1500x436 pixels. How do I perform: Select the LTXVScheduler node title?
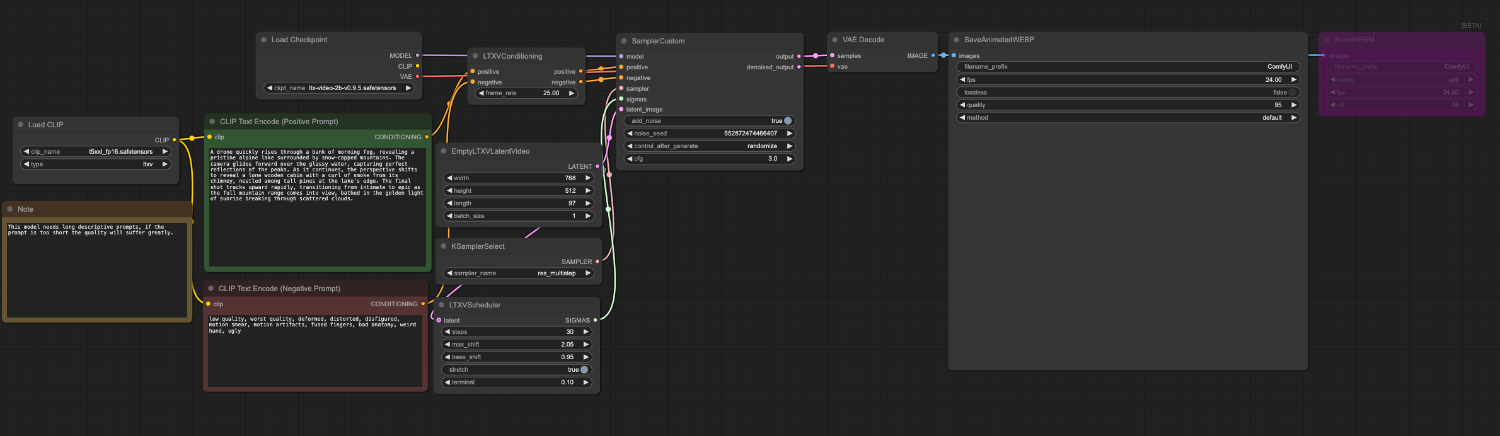coord(475,305)
